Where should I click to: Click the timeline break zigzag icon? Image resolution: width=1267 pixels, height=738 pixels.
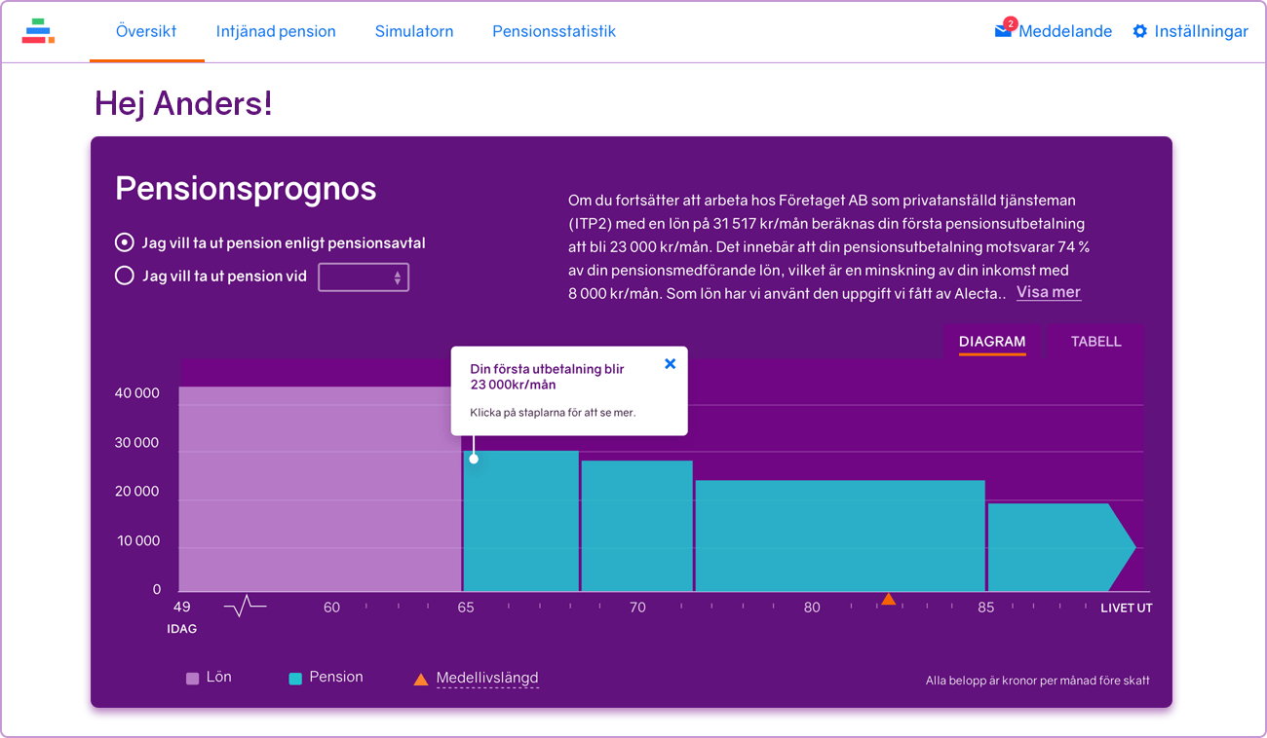(245, 607)
